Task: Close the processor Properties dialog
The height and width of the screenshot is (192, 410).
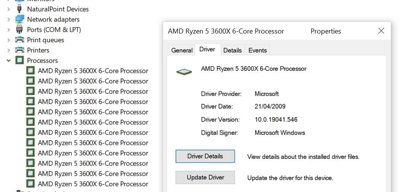Action: coord(381,31)
